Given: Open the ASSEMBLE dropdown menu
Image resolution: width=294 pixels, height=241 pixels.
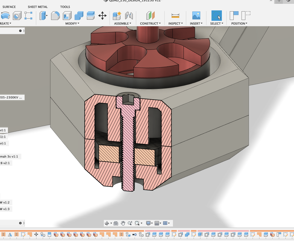Looking at the screenshot, I should 123,24.
